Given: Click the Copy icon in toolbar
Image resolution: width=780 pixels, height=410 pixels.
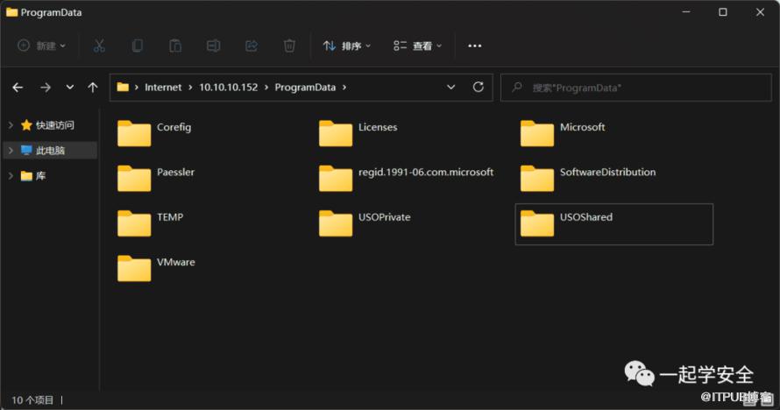Looking at the screenshot, I should pos(138,46).
